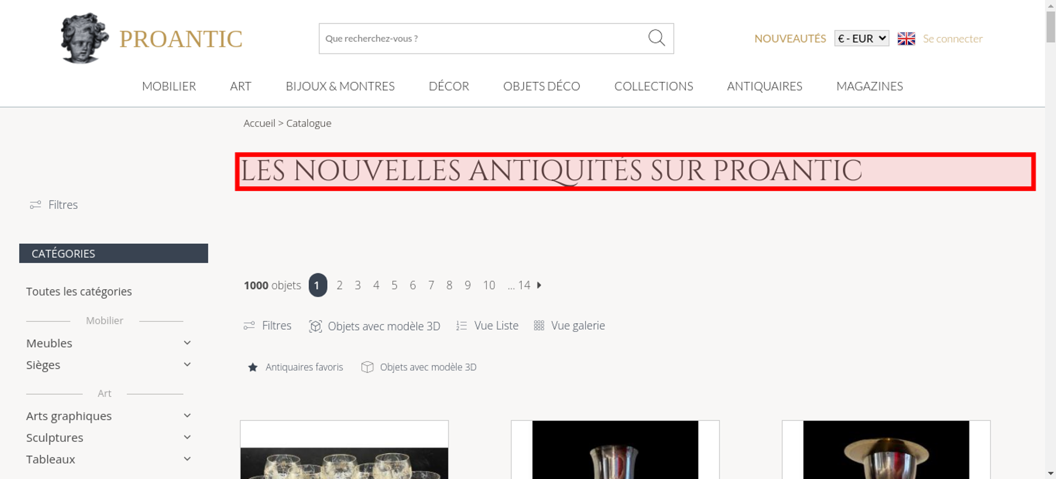Click the star icon beside Antiquaires favoris
The image size is (1056, 479).
pos(253,367)
